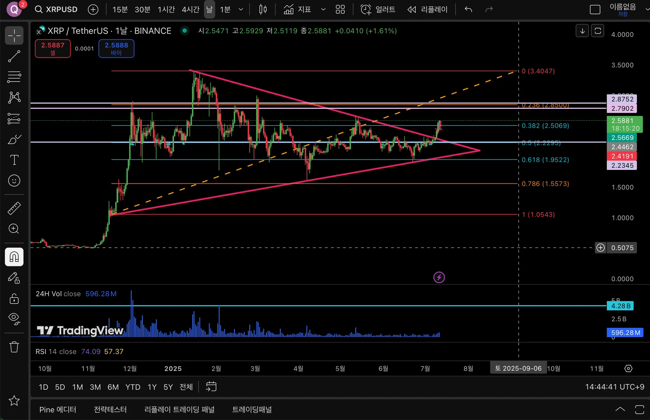The image size is (650, 420).
Task: Expand the indicator favorites dropdown arrow
Action: pos(323,9)
